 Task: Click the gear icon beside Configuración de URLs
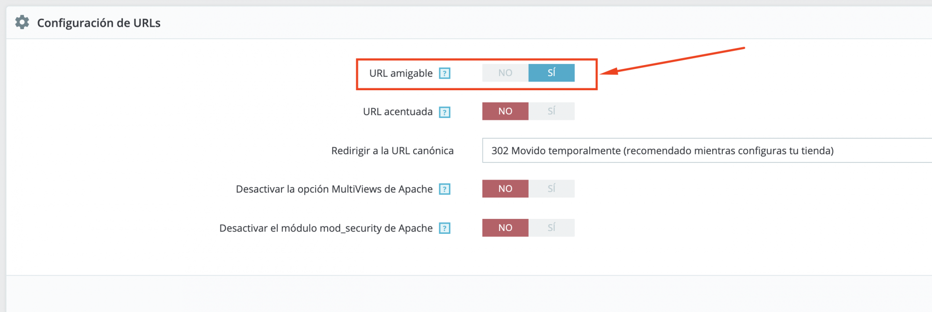[x=22, y=22]
